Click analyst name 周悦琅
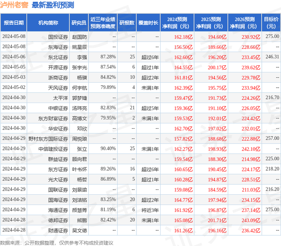Viewport: 281px width, 246px height. coord(79,139)
